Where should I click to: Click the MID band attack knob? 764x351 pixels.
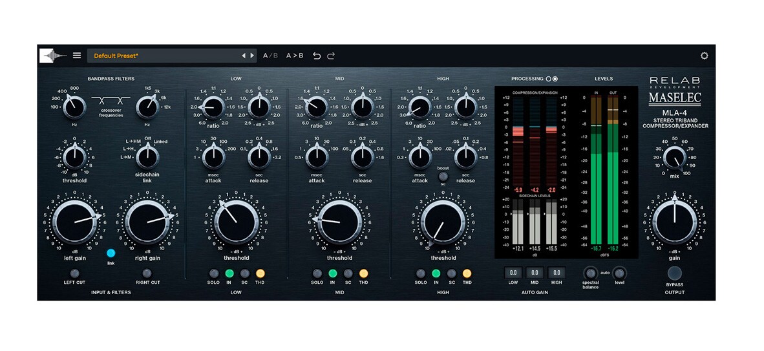(x=317, y=158)
